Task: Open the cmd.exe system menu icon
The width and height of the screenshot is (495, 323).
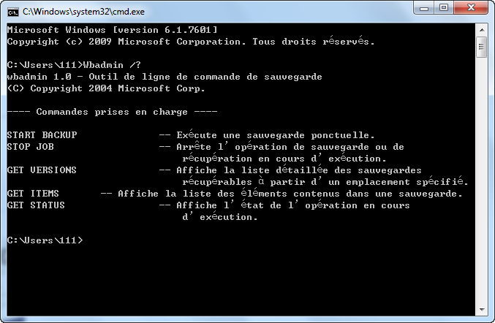Action: pyautogui.click(x=13, y=12)
